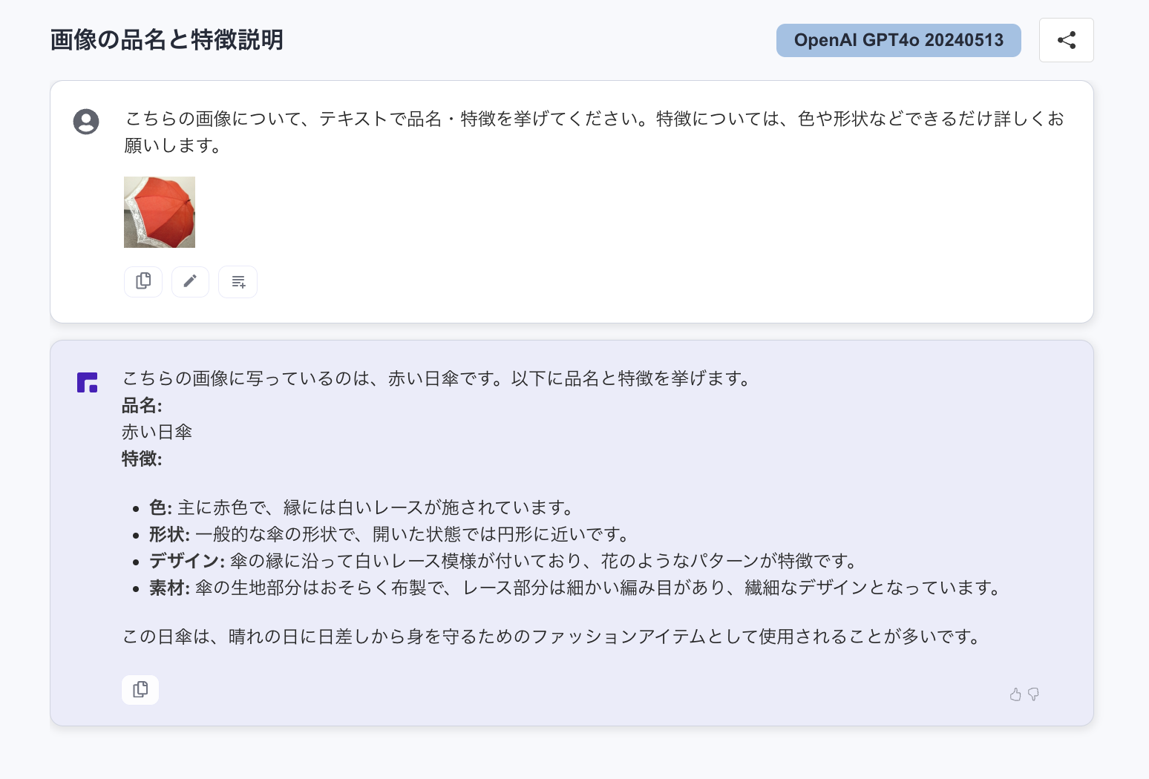Give the response a thumbs down
The height and width of the screenshot is (779, 1149).
pos(1033,694)
